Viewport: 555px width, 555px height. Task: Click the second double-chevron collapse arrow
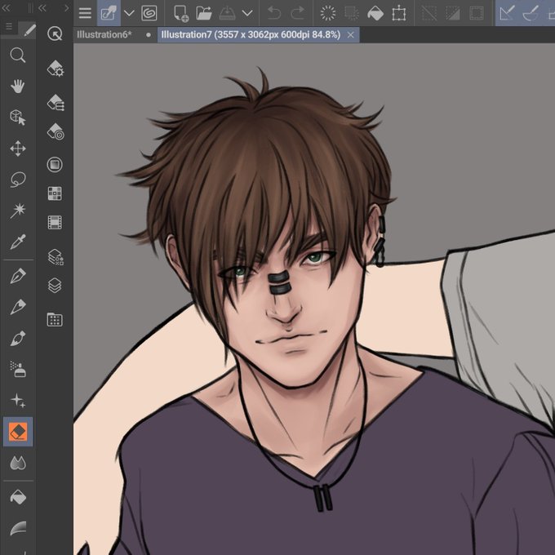pyautogui.click(x=42, y=8)
